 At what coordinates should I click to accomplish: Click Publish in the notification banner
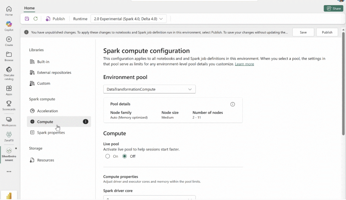327,32
